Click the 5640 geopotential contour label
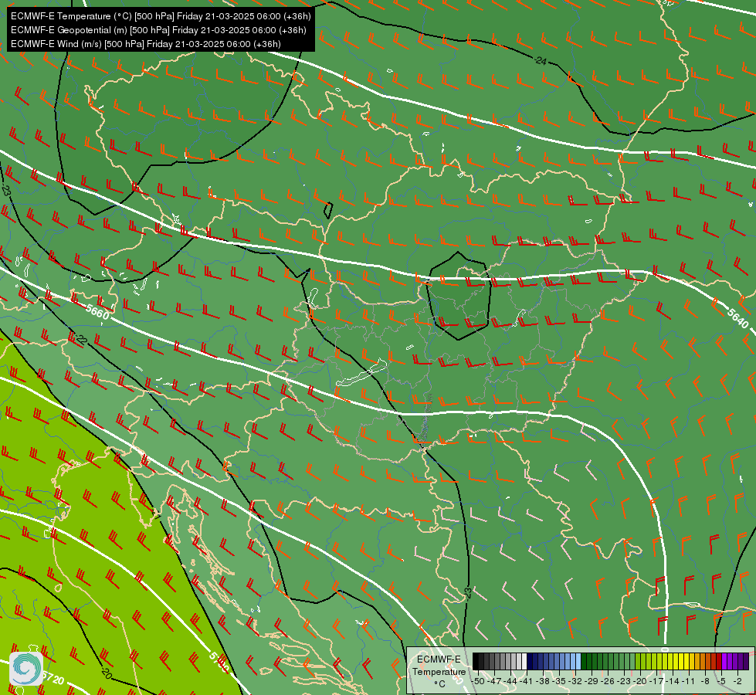756x695 pixels. click(x=737, y=319)
